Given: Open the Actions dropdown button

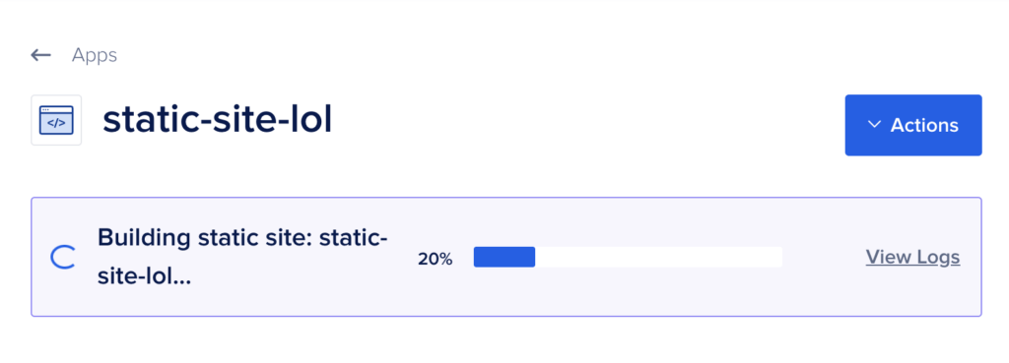Looking at the screenshot, I should coord(913,125).
